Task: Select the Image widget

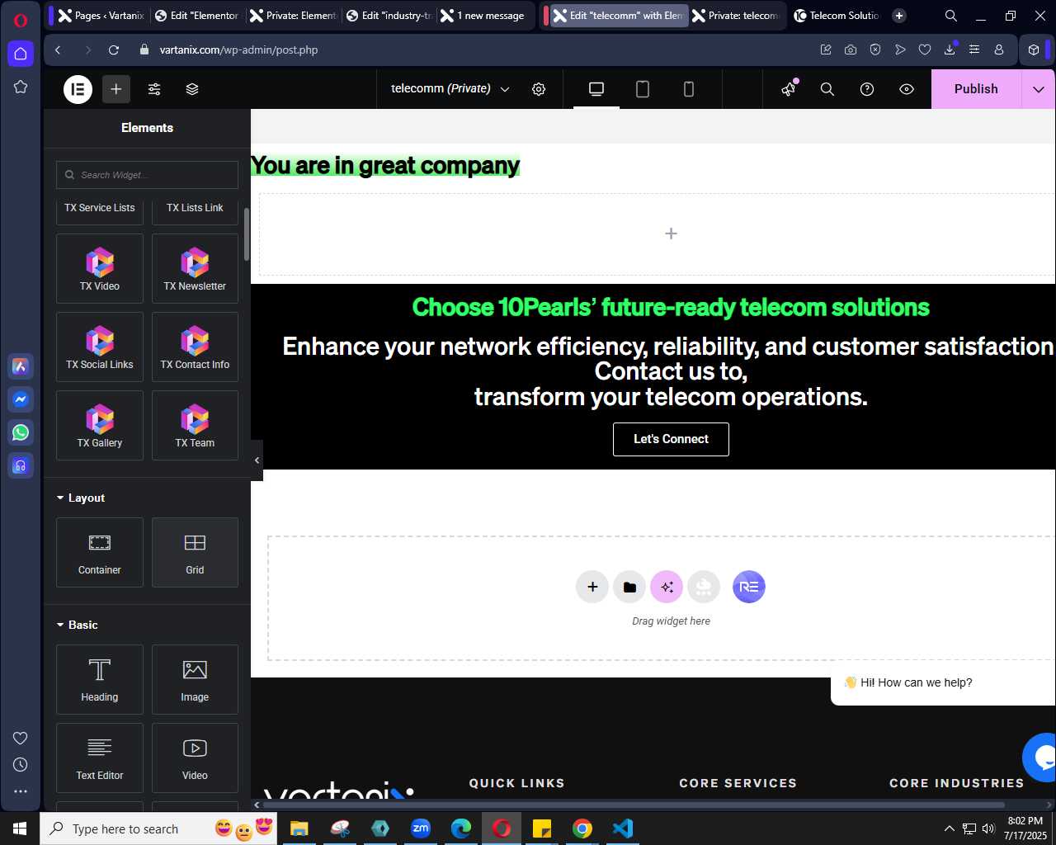Action: click(x=195, y=679)
